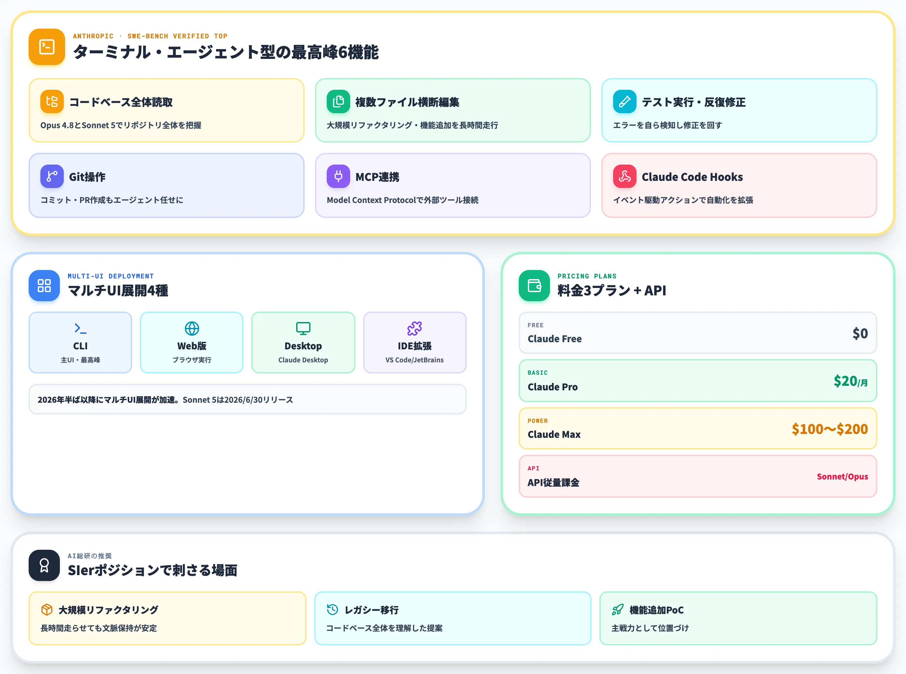Click the cyan pencil test icon
This screenshot has width=906, height=674.
pos(625,101)
